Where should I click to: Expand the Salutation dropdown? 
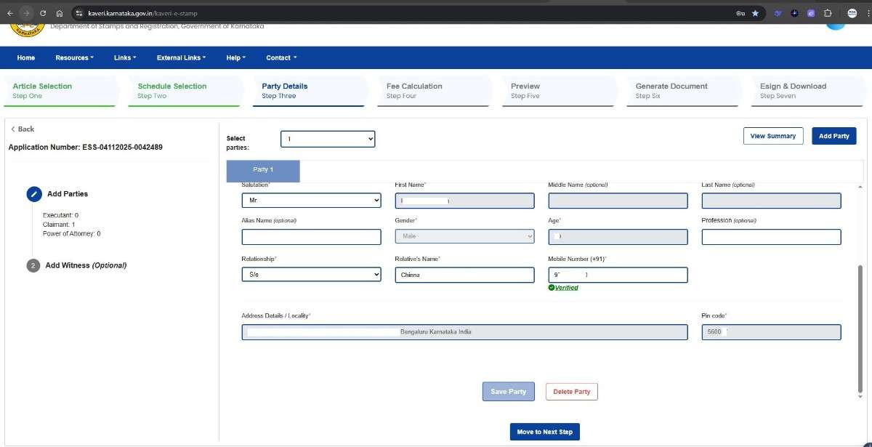click(x=311, y=201)
